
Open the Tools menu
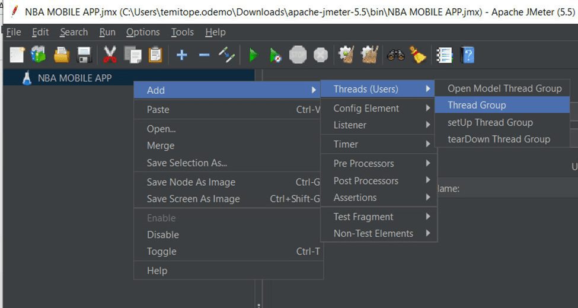182,33
